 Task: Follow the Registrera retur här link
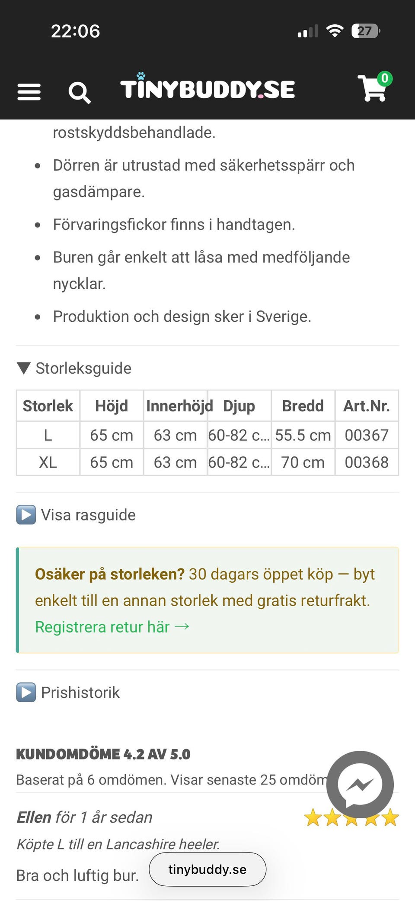click(x=112, y=627)
